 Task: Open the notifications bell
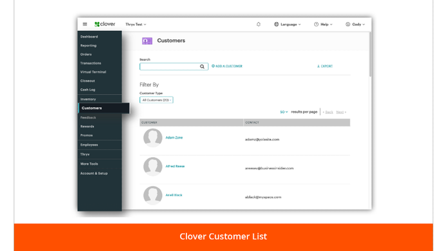tap(259, 24)
